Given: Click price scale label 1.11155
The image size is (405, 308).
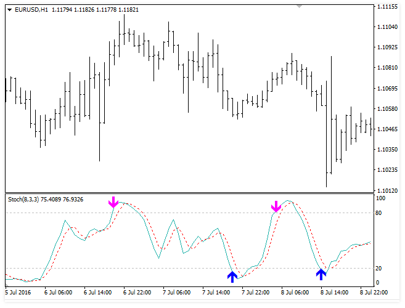Looking at the screenshot, I should point(388,7).
